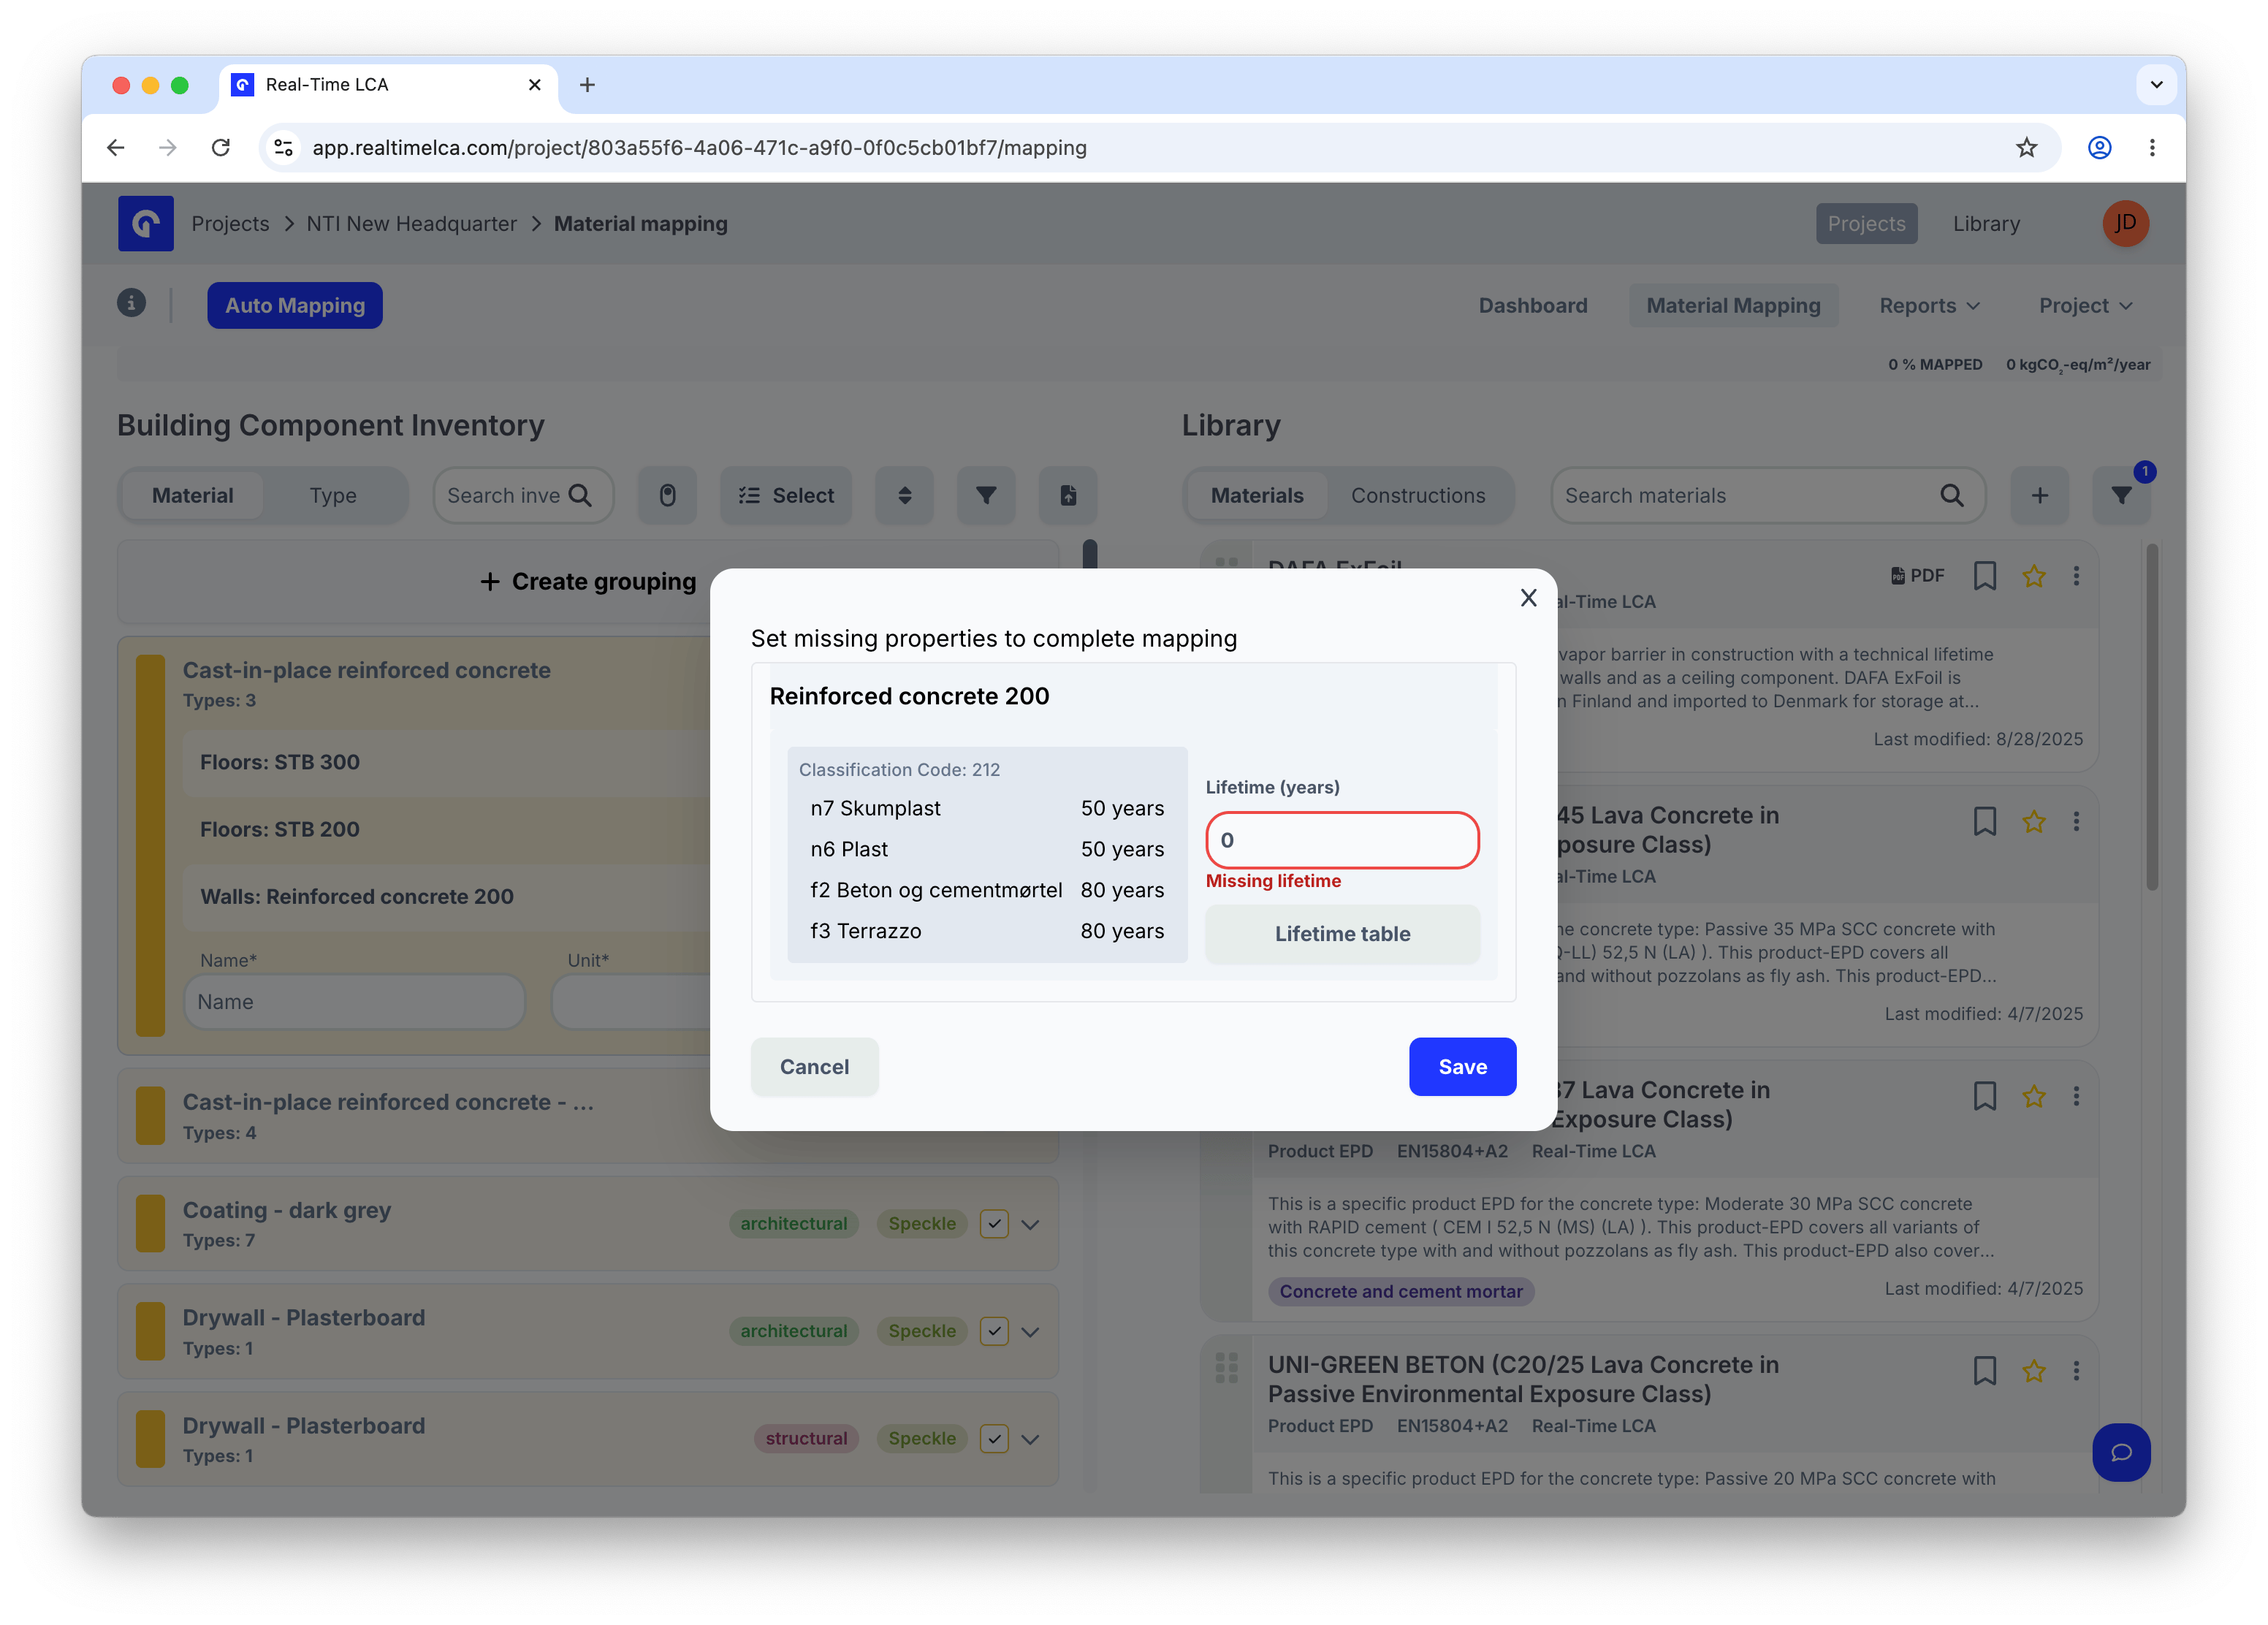This screenshot has height=1625, width=2268.
Task: Expand the architectural Drywall - Plasterboard group
Action: 1030,1332
